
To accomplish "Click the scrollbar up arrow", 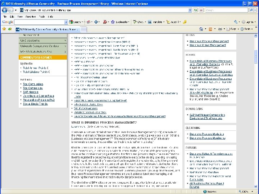I will point(256,36).
